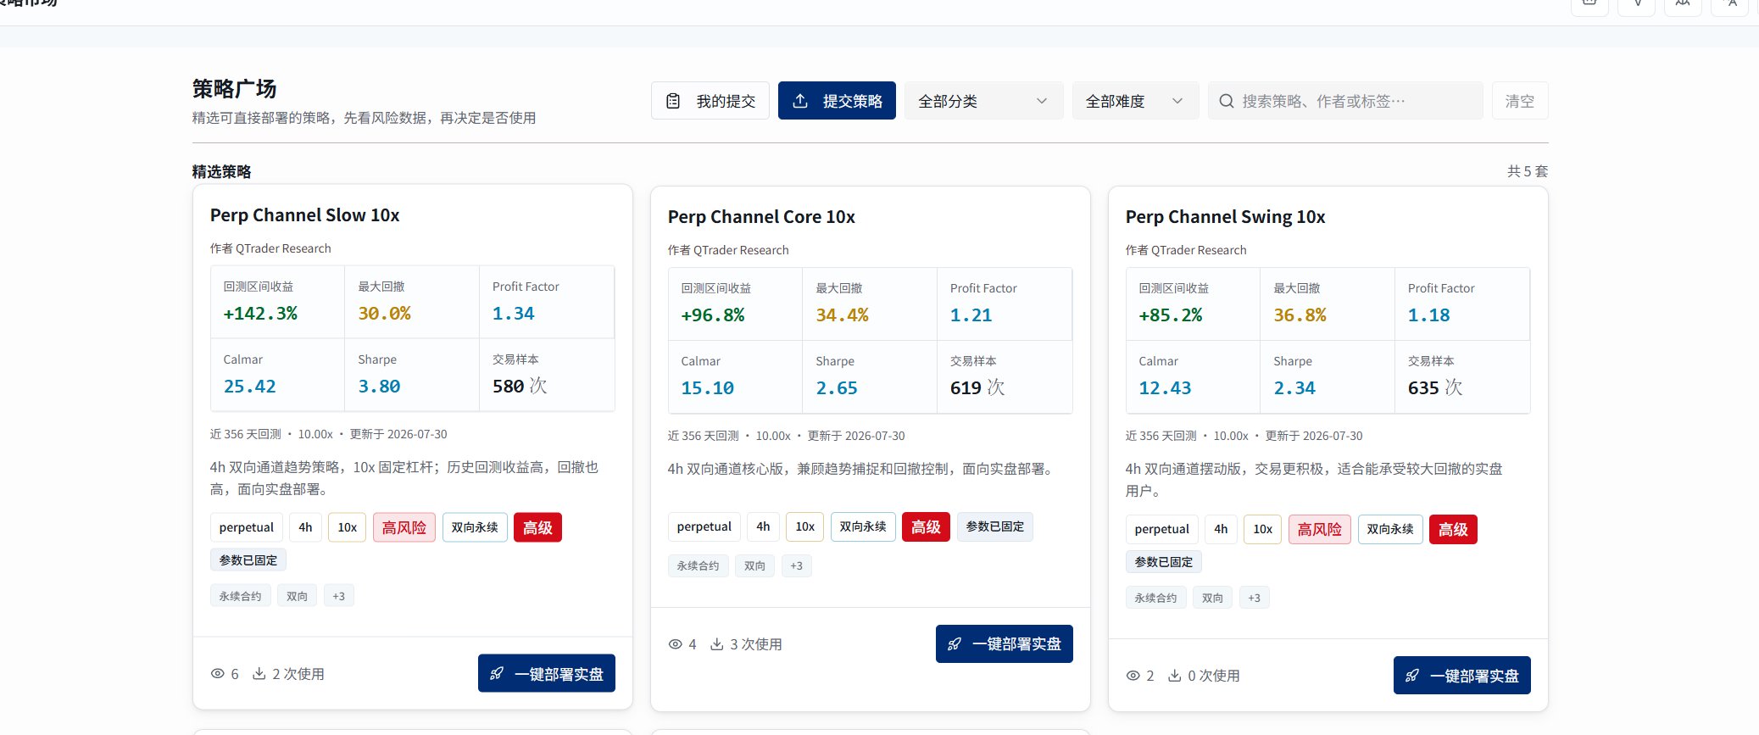Click the 10x leverage tag on Perp Channel Core 10x

[805, 526]
